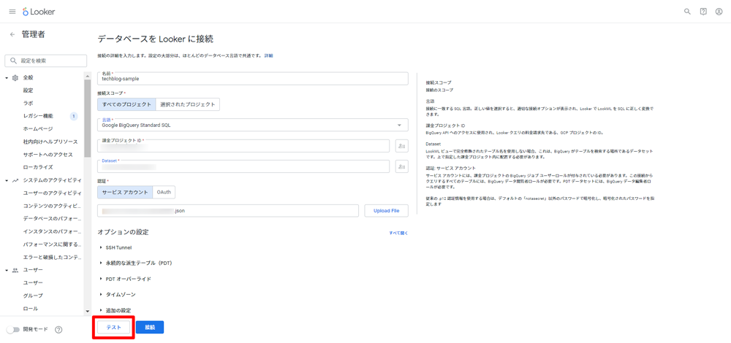Open the hamburger main menu

(x=12, y=12)
